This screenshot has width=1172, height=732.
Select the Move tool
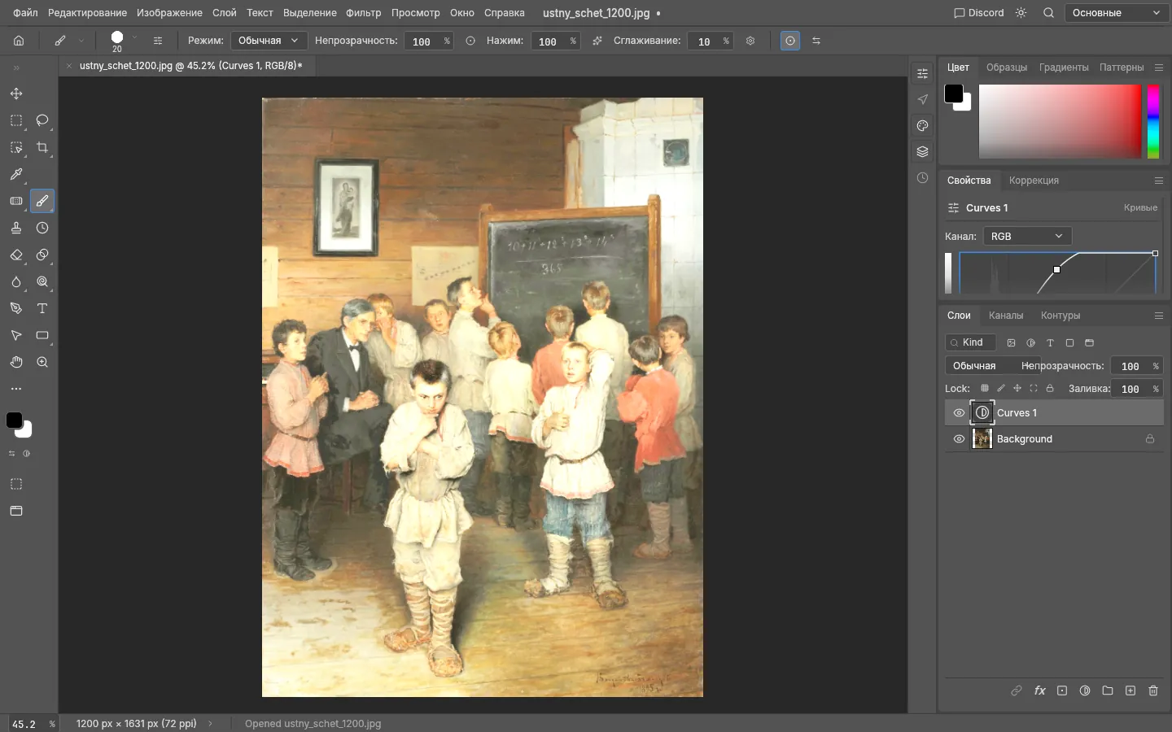click(16, 94)
